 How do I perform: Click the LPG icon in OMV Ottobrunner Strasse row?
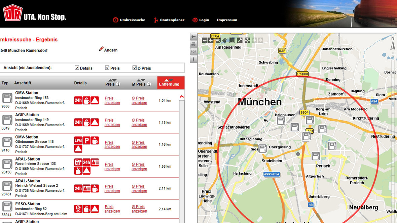click(78, 140)
